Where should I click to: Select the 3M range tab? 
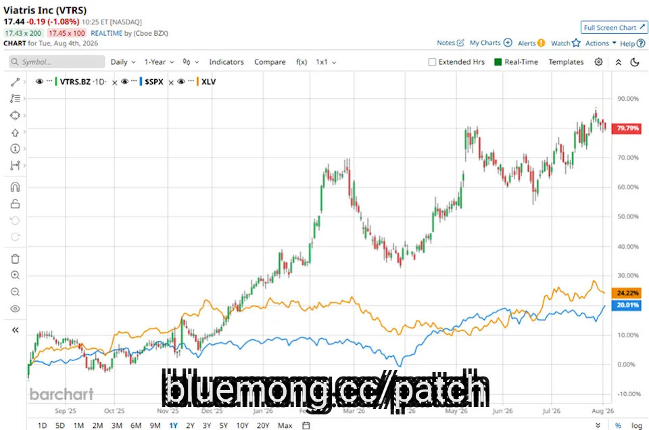(x=117, y=425)
